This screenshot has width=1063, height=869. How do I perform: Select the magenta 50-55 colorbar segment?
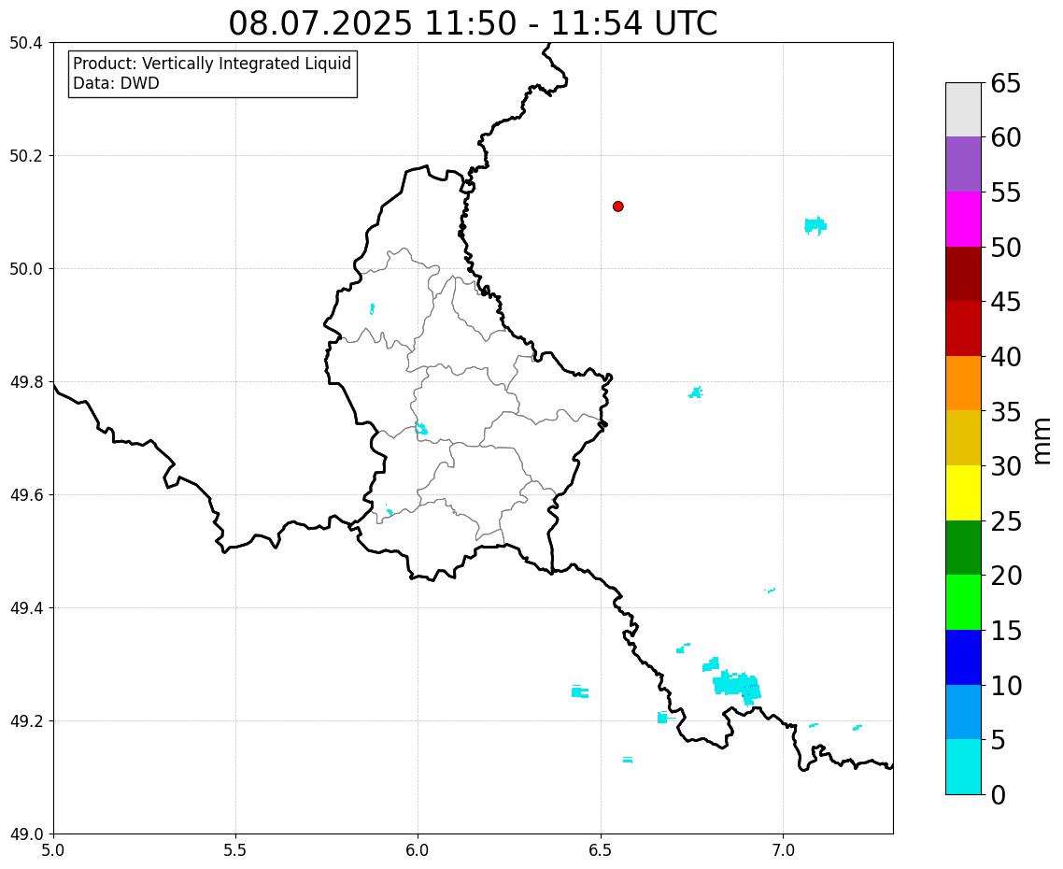click(963, 219)
